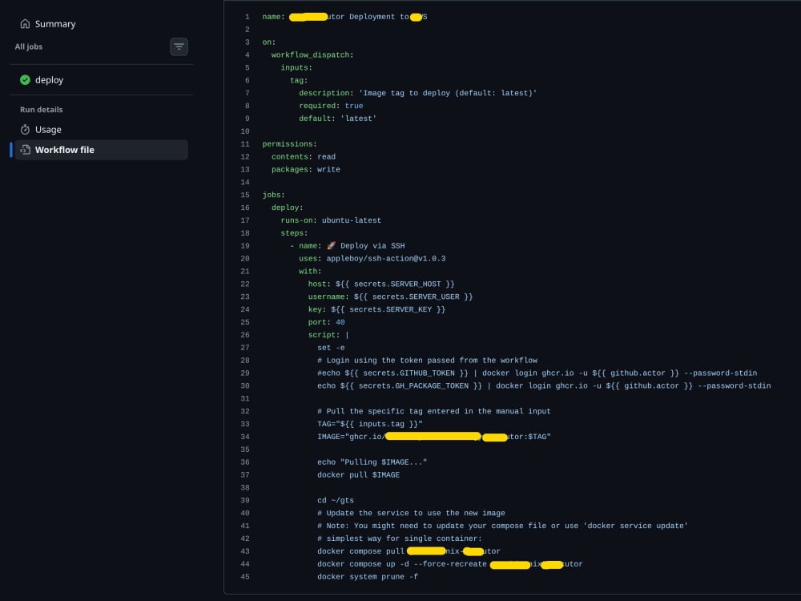Click the Summary home icon
This screenshot has height=601, width=801.
coord(25,24)
